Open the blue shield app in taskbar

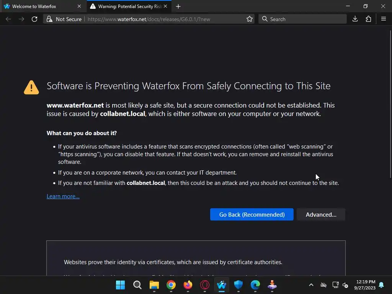(238, 285)
